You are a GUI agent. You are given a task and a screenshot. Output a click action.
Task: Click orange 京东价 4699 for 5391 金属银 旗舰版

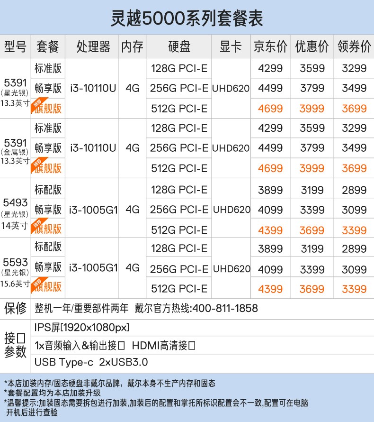coord(271,168)
